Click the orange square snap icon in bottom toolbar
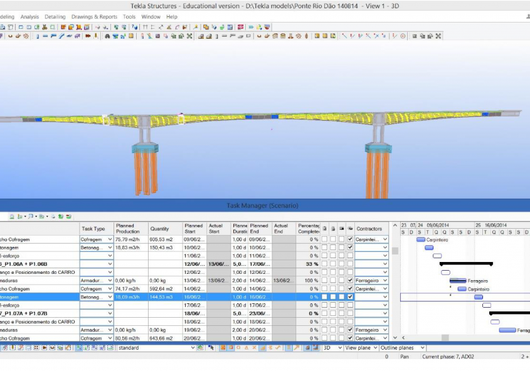 pos(223,348)
